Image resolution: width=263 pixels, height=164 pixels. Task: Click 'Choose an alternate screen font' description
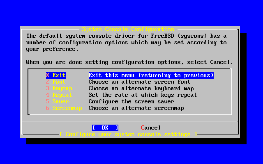click(x=139, y=82)
